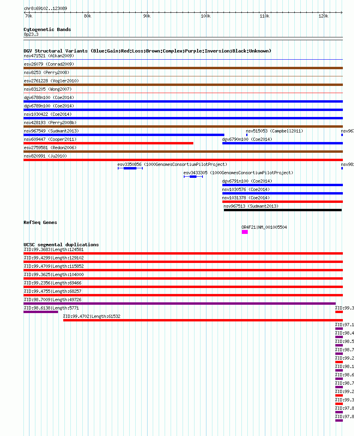The image size is (354, 436).
Task: Click the blue glyph under esv3433305
Action: tap(193, 177)
